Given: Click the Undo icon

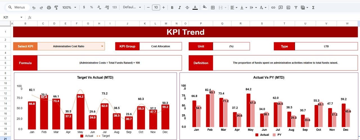Looking at the screenshot, I should (34, 8).
